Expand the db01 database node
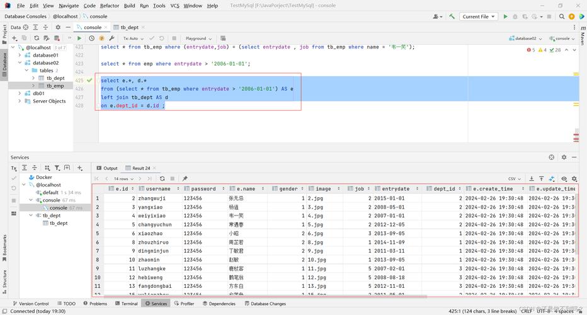Image resolution: width=587 pixels, height=315 pixels. [20, 93]
